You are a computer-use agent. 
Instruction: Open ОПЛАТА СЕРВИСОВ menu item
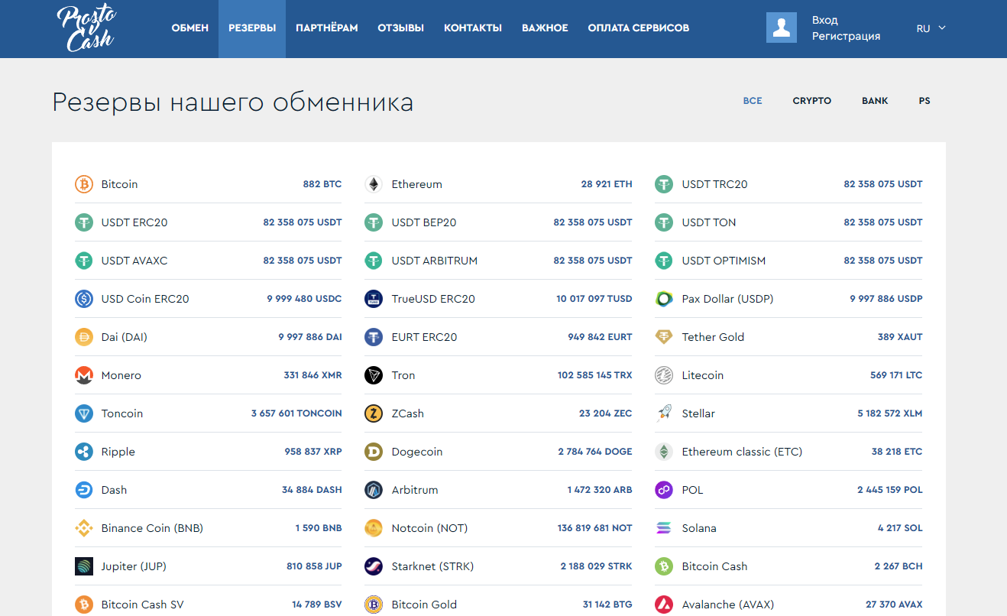point(639,28)
